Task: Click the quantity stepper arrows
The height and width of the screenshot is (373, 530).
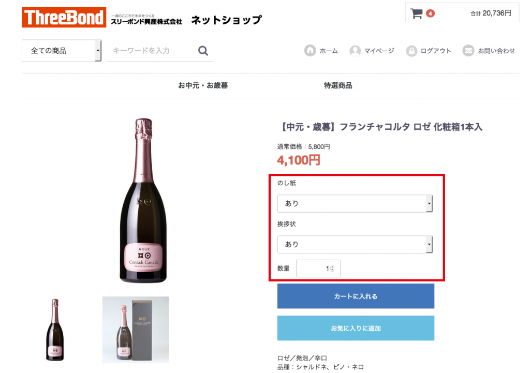Action: click(332, 268)
